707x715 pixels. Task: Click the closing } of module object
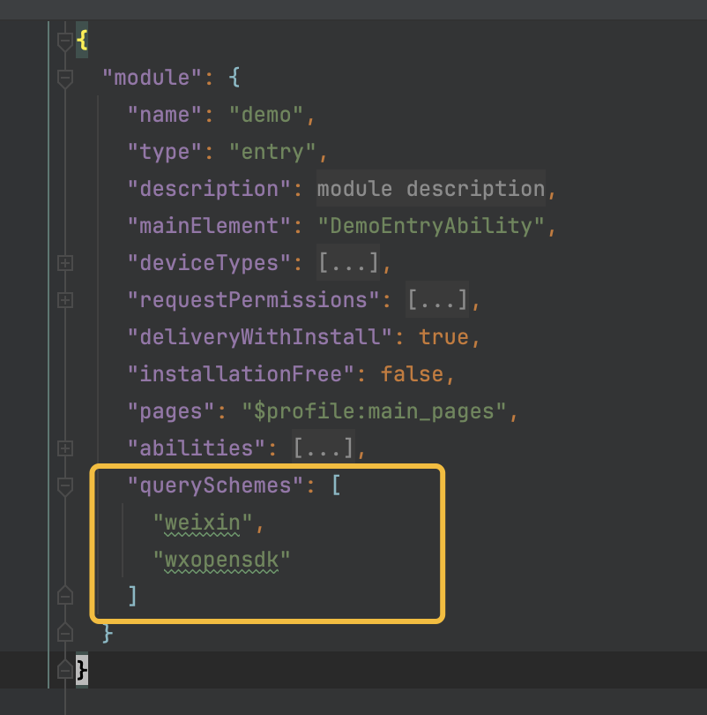pyautogui.click(x=108, y=633)
